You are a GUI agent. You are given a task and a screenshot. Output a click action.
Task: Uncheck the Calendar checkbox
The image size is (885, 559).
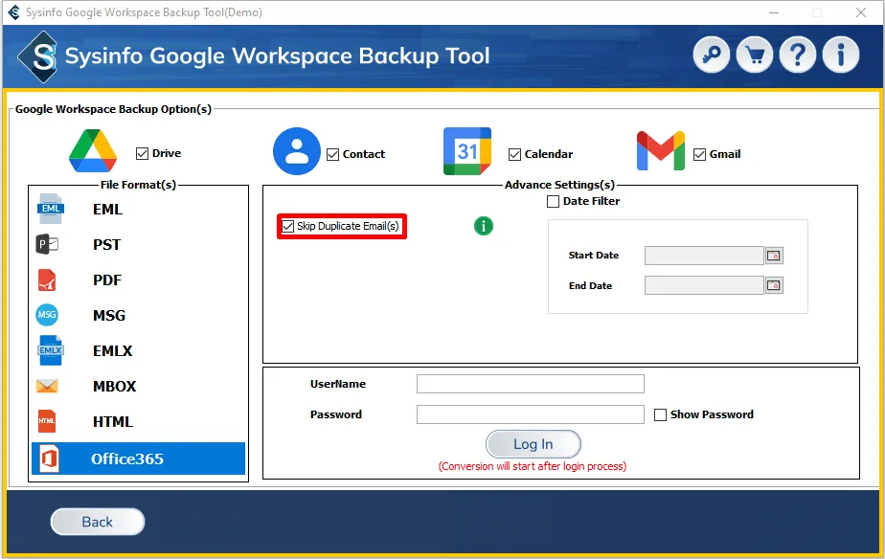[514, 154]
